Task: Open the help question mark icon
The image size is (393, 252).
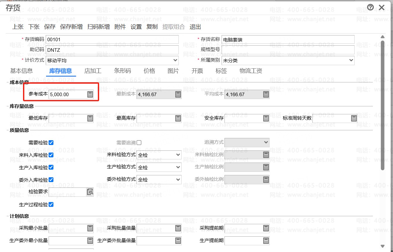Action: (370, 7)
